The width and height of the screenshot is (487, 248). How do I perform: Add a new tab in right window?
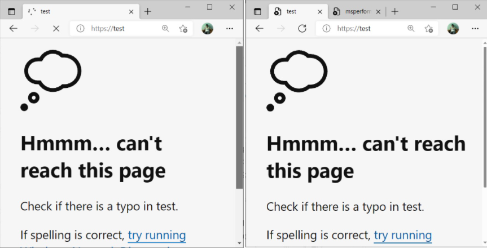point(395,12)
